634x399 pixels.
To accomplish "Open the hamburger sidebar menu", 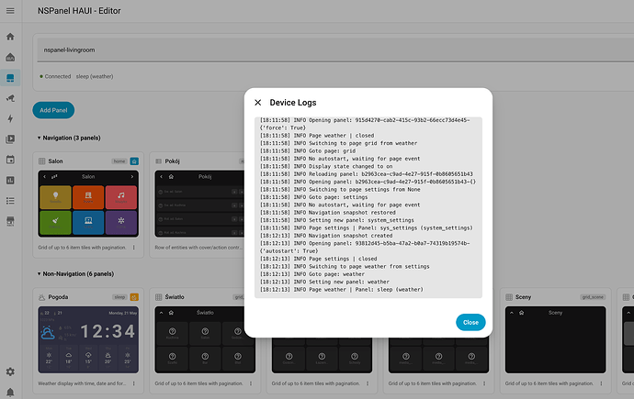I will point(10,11).
